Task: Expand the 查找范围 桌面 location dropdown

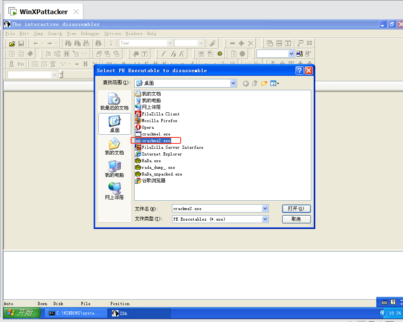Action: (233, 83)
